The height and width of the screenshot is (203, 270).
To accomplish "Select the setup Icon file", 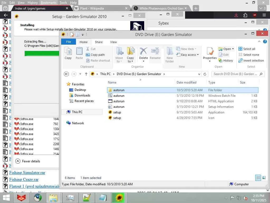I will (x=182, y=118).
